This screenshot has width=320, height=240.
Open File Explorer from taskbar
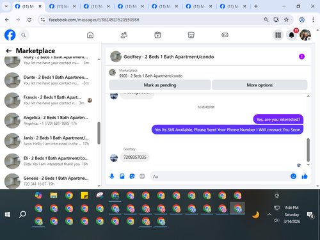coord(54,195)
